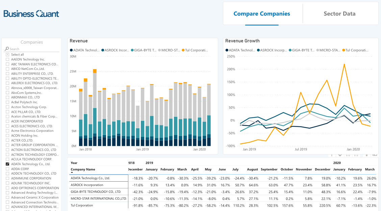Click the orange Tul Corporation color dot

point(344,50)
